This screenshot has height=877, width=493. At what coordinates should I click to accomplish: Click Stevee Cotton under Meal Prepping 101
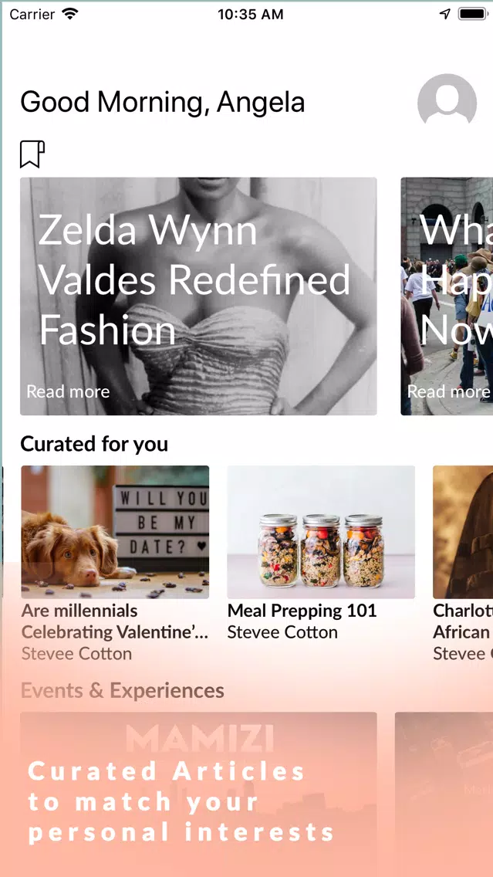[282, 632]
